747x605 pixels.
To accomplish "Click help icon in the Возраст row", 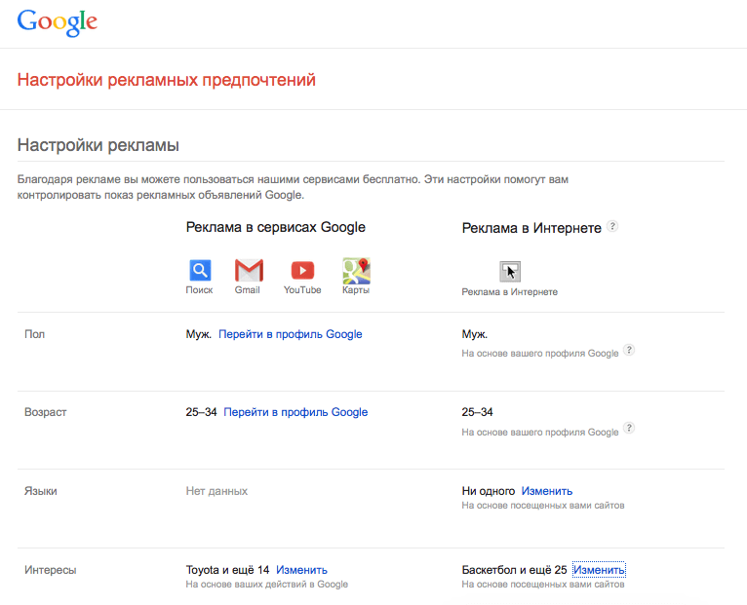I will click(x=629, y=428).
